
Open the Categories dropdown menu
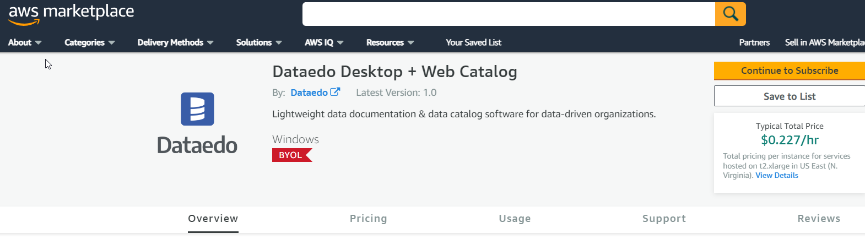click(89, 42)
